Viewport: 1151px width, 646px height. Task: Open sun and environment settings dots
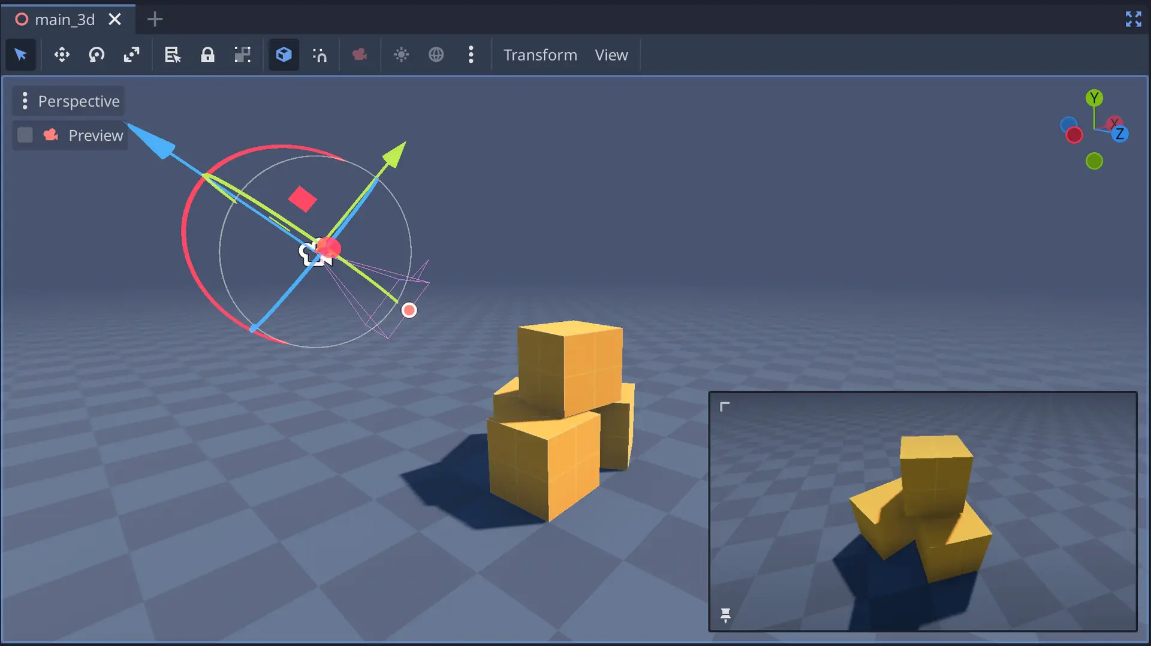[x=471, y=55]
